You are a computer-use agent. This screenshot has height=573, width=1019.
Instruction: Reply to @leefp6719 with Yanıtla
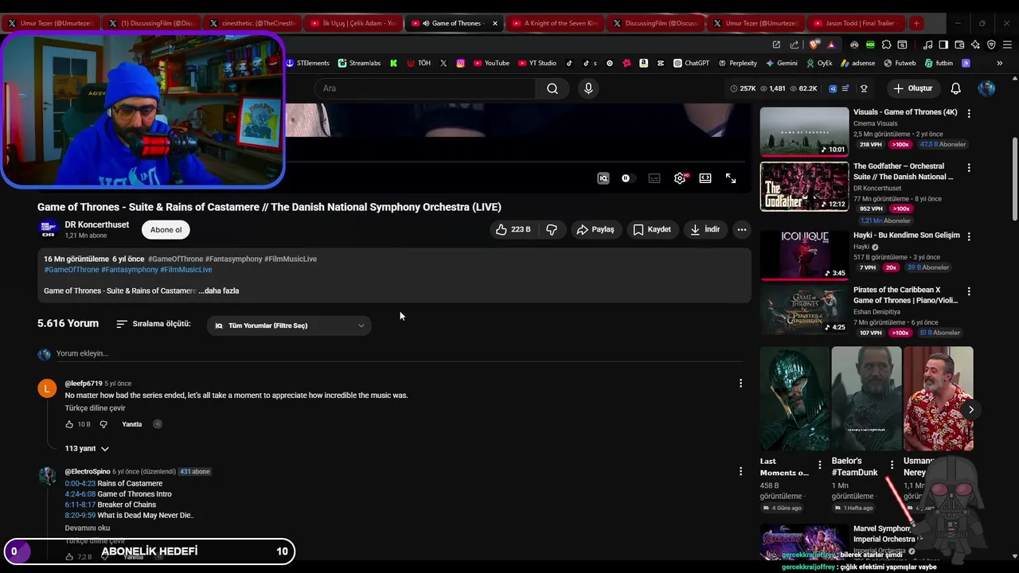(131, 424)
